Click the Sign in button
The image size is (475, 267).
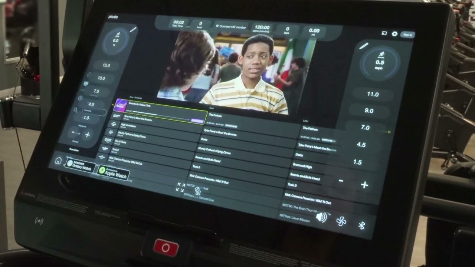tap(407, 35)
